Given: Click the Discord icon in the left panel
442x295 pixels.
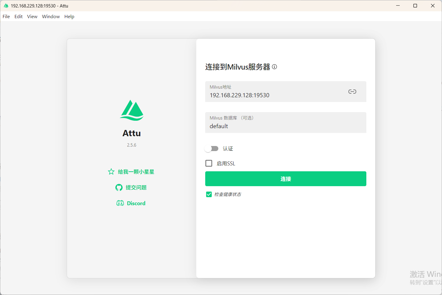Looking at the screenshot, I should tap(120, 203).
